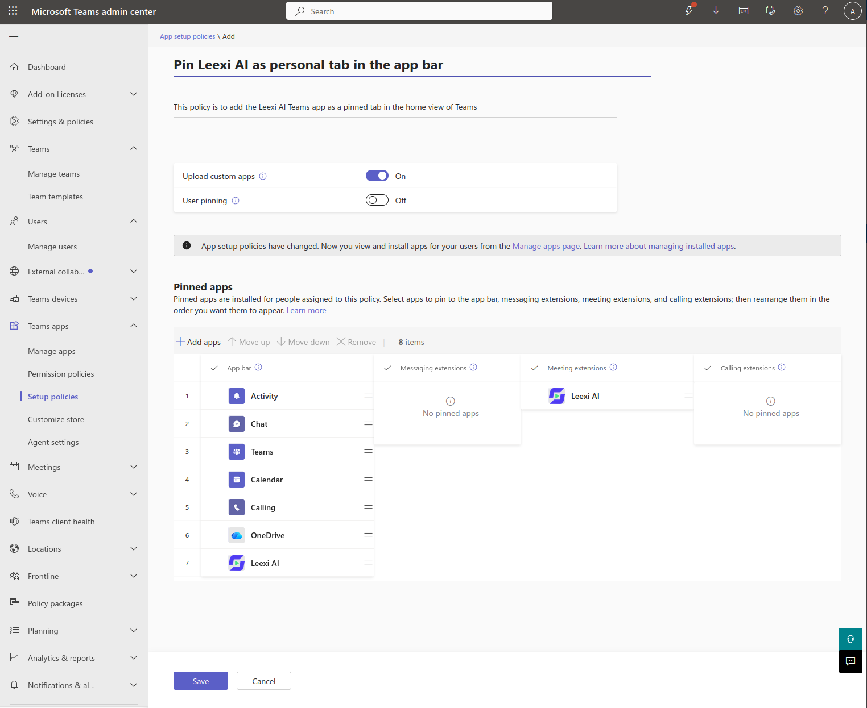The height and width of the screenshot is (708, 867).
Task: Click the download icon in header
Action: pyautogui.click(x=716, y=11)
